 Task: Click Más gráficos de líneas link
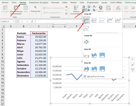point(96,76)
